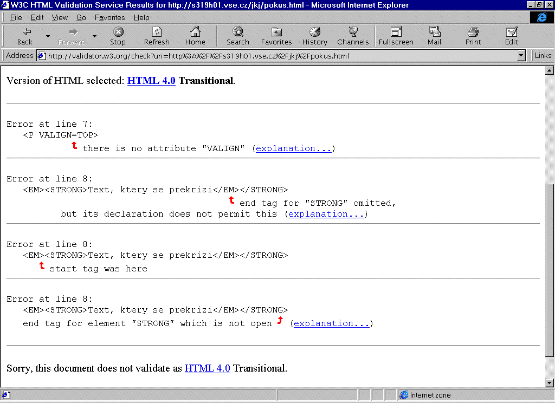Open the Forward history dropdown arrow
This screenshot has height=403, width=555.
pyautogui.click(x=94, y=36)
